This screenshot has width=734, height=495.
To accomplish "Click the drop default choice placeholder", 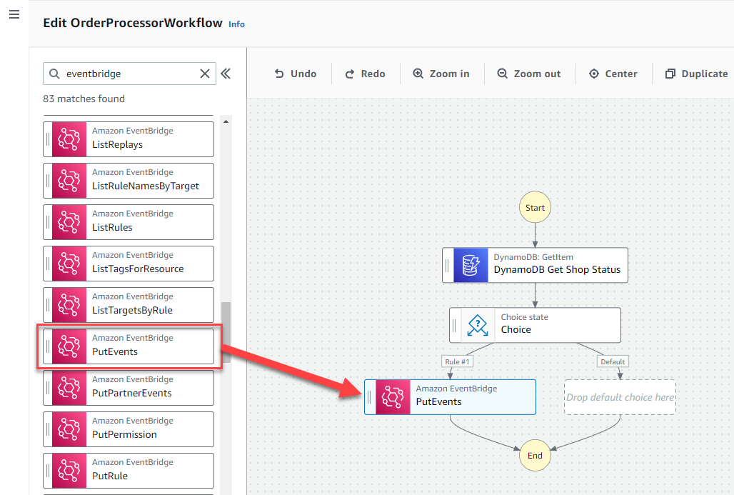I will 620,397.
